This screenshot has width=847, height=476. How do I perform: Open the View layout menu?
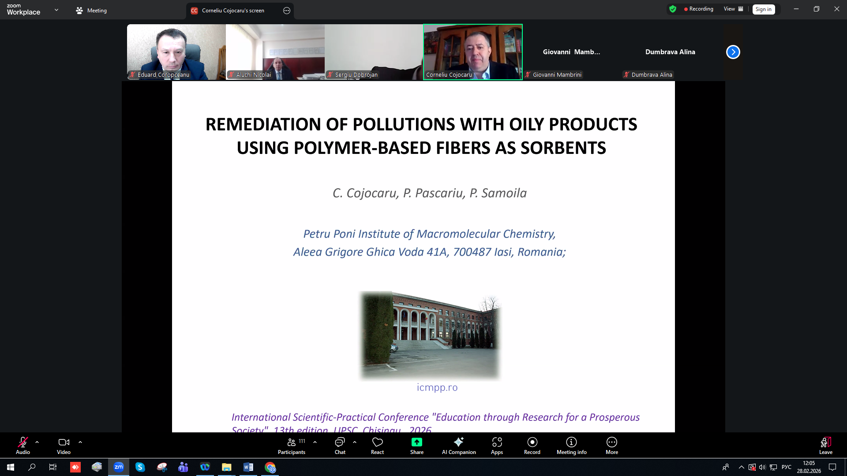point(733,9)
